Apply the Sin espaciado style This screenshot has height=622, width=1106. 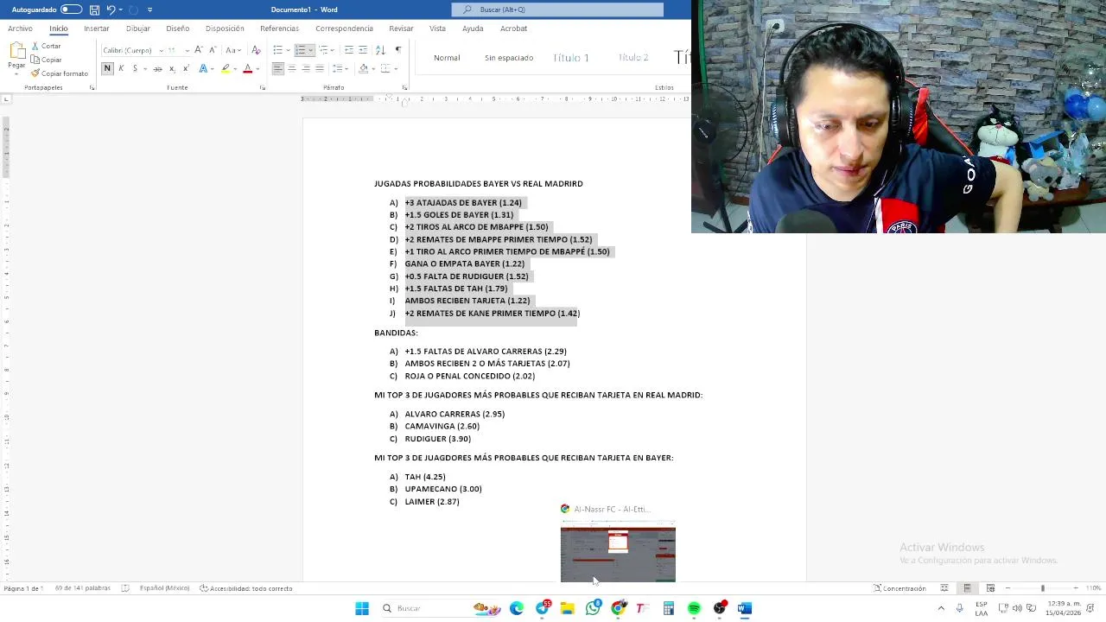click(509, 58)
